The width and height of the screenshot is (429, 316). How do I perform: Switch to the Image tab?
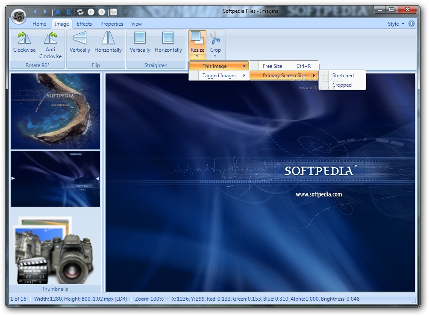62,24
